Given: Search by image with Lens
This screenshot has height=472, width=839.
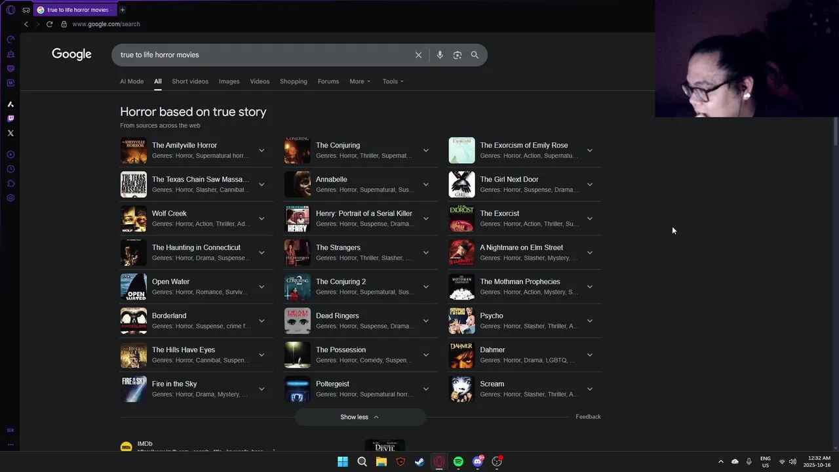Looking at the screenshot, I should pos(458,55).
